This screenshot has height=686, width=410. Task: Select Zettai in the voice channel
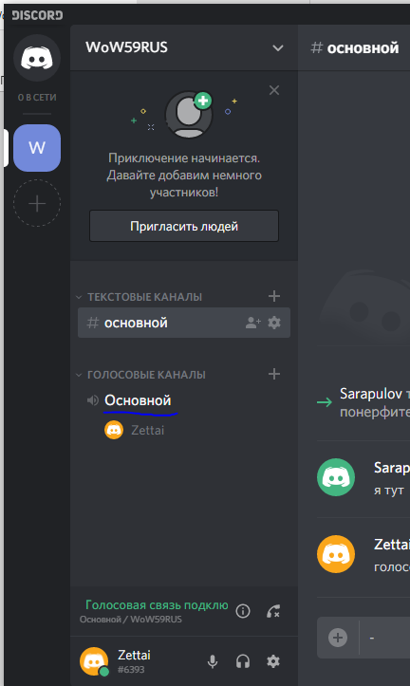tap(135, 430)
